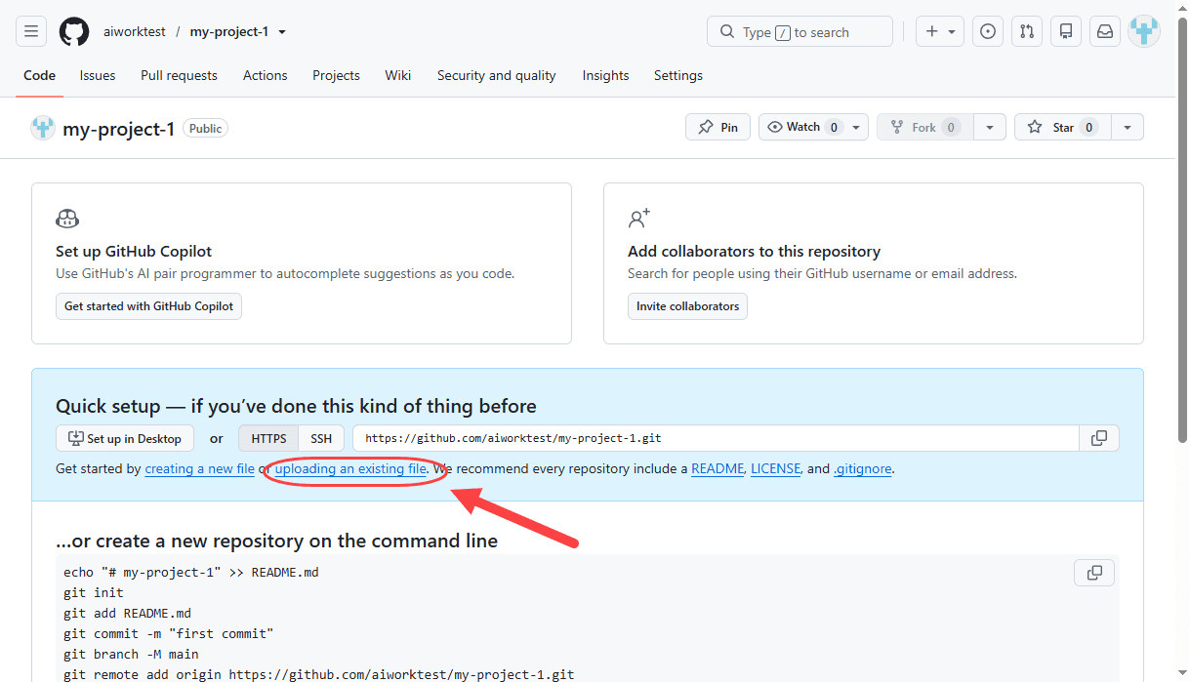Fork the repository

coord(925,127)
